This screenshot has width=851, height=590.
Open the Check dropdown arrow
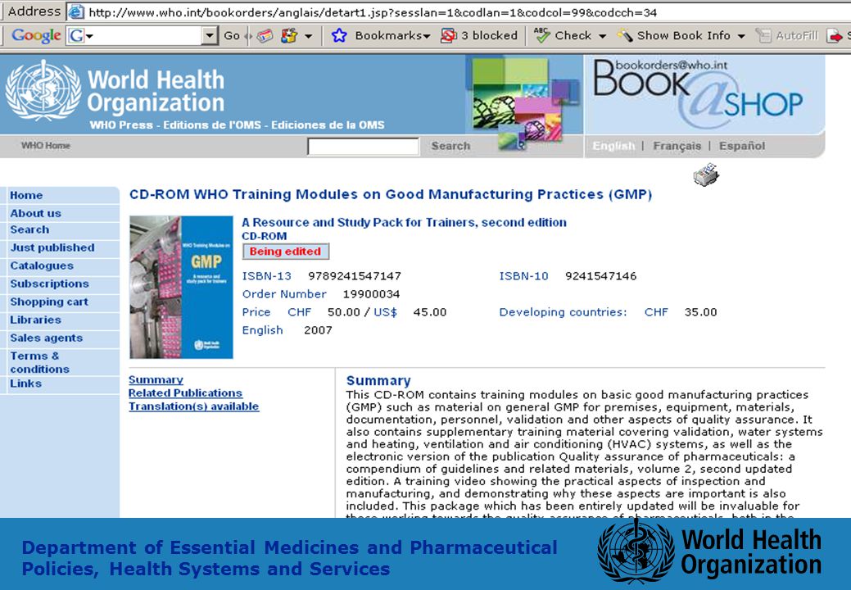click(x=602, y=36)
